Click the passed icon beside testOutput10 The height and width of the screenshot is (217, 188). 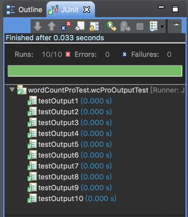point(32,198)
